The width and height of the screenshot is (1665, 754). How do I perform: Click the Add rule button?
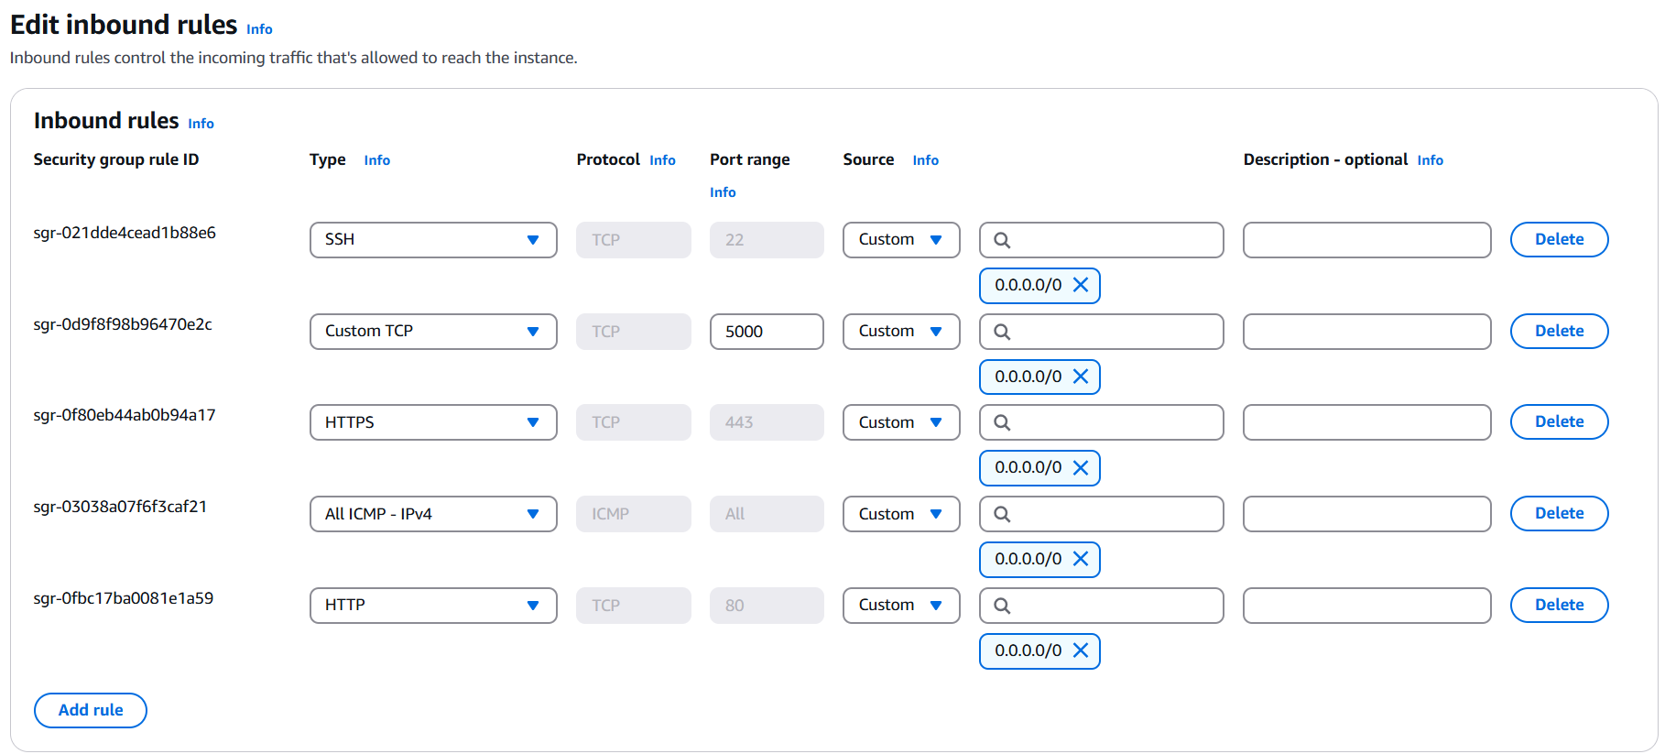[91, 710]
